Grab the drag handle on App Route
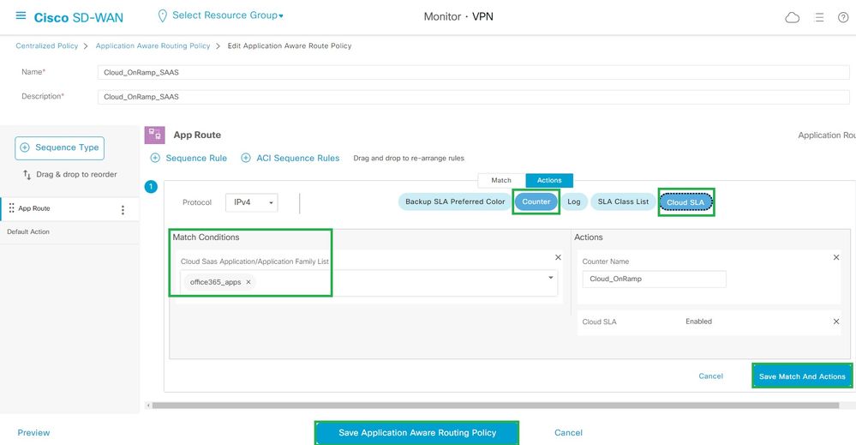856x445 pixels. 11,208
